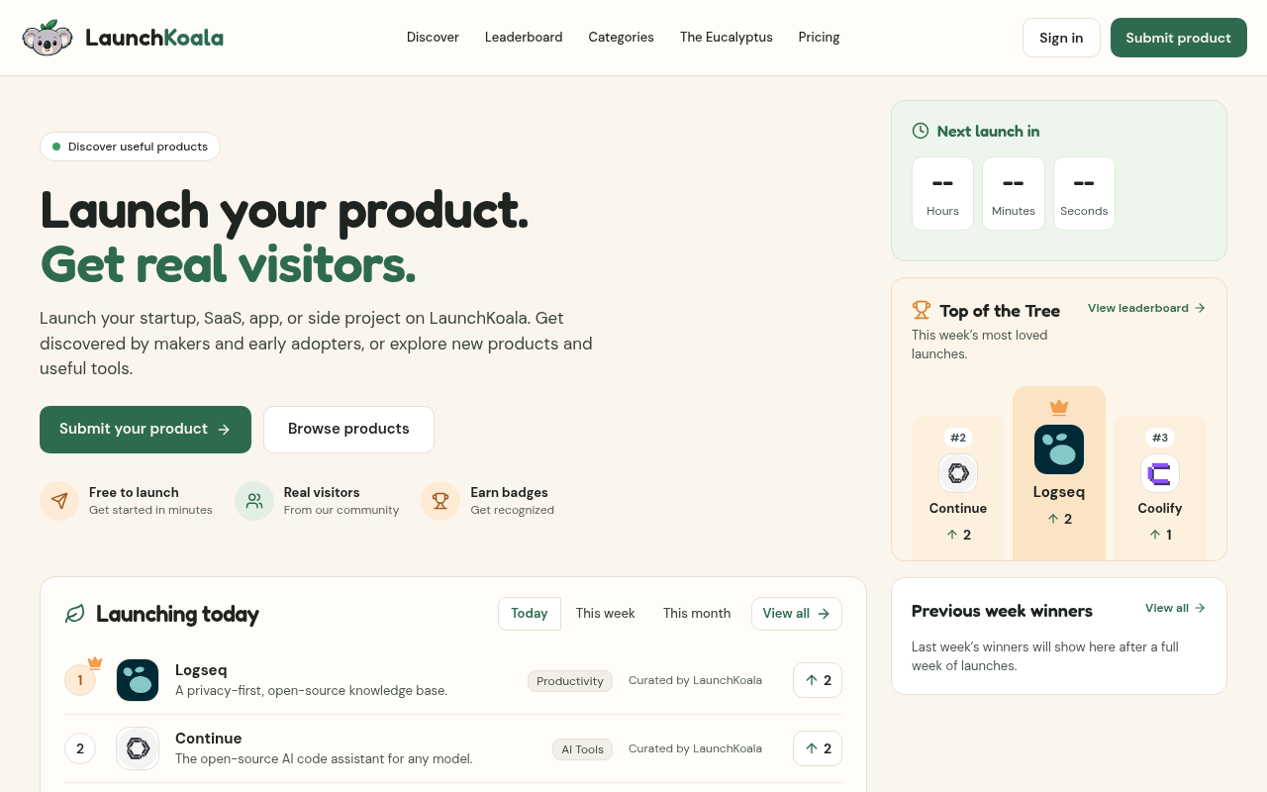Open the Continue title in the launch list

(209, 739)
